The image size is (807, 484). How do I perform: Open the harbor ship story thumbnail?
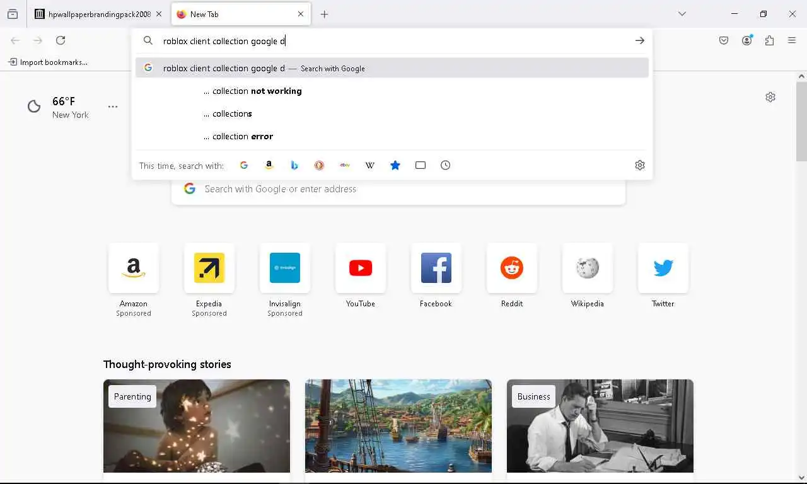click(x=398, y=426)
